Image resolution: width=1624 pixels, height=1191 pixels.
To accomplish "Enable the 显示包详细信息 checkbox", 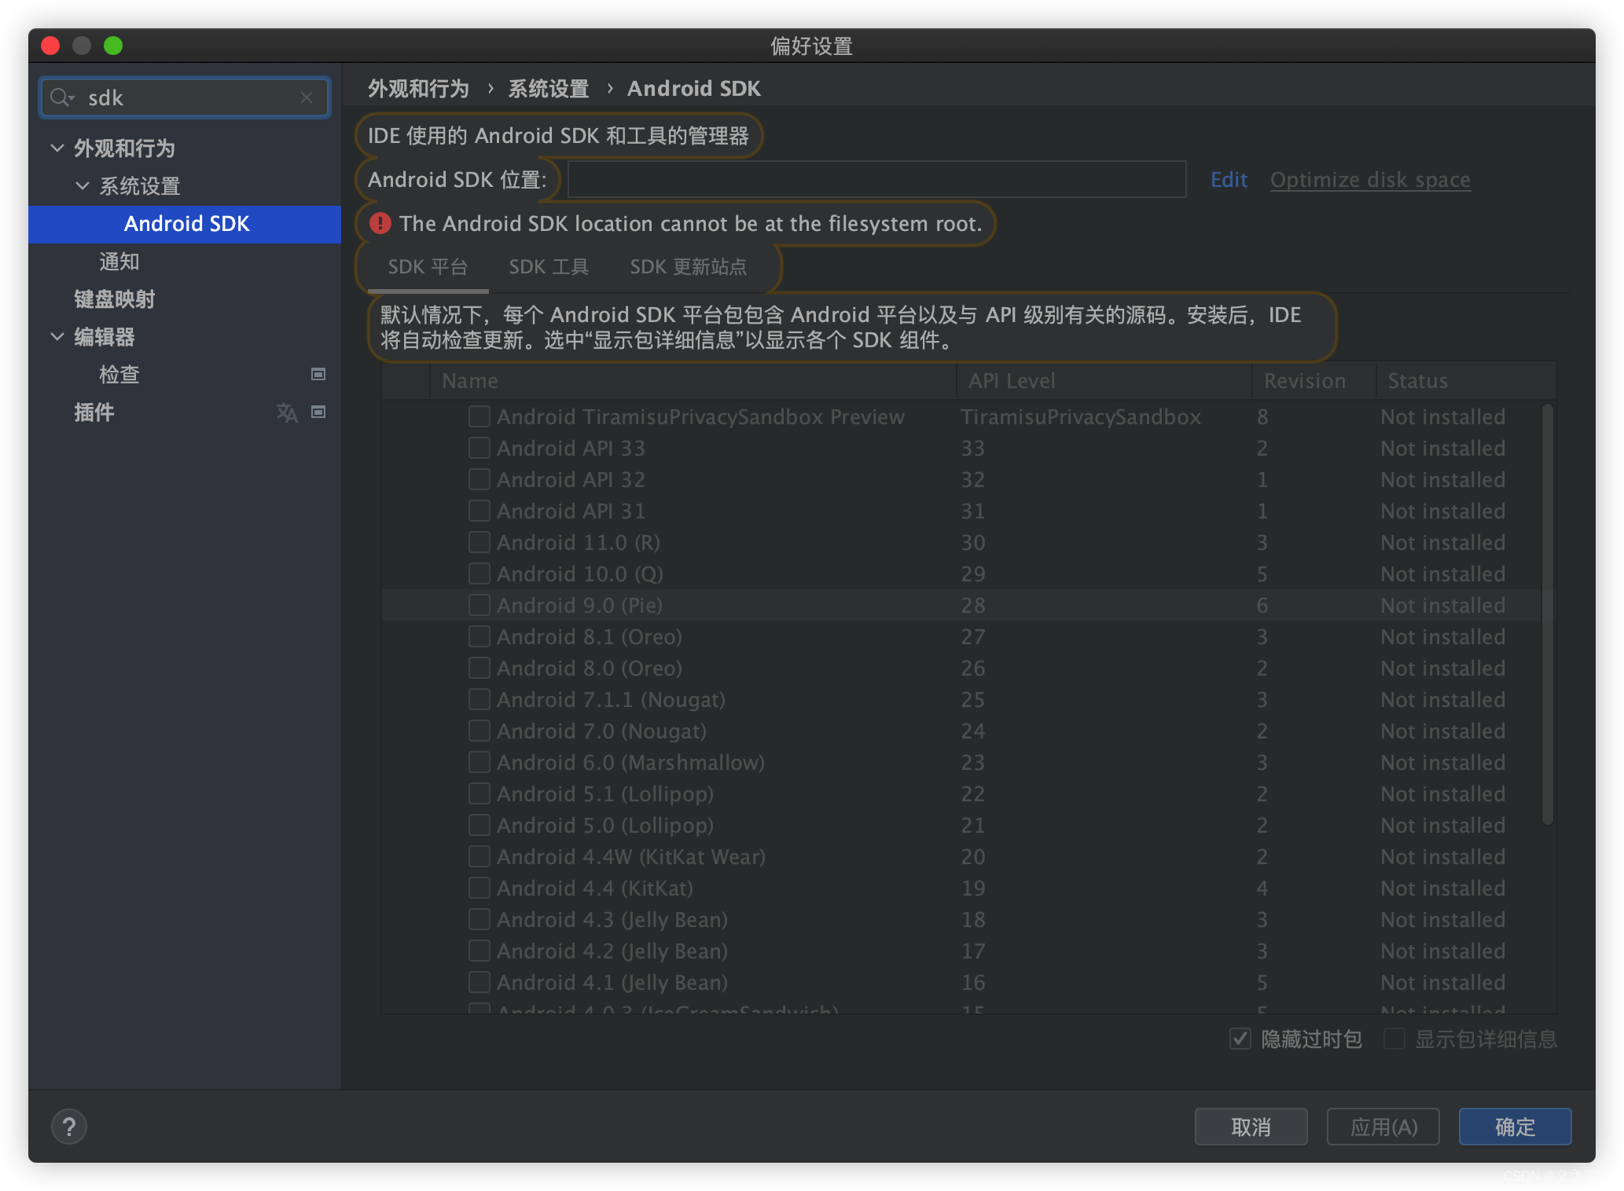I will click(x=1394, y=1039).
